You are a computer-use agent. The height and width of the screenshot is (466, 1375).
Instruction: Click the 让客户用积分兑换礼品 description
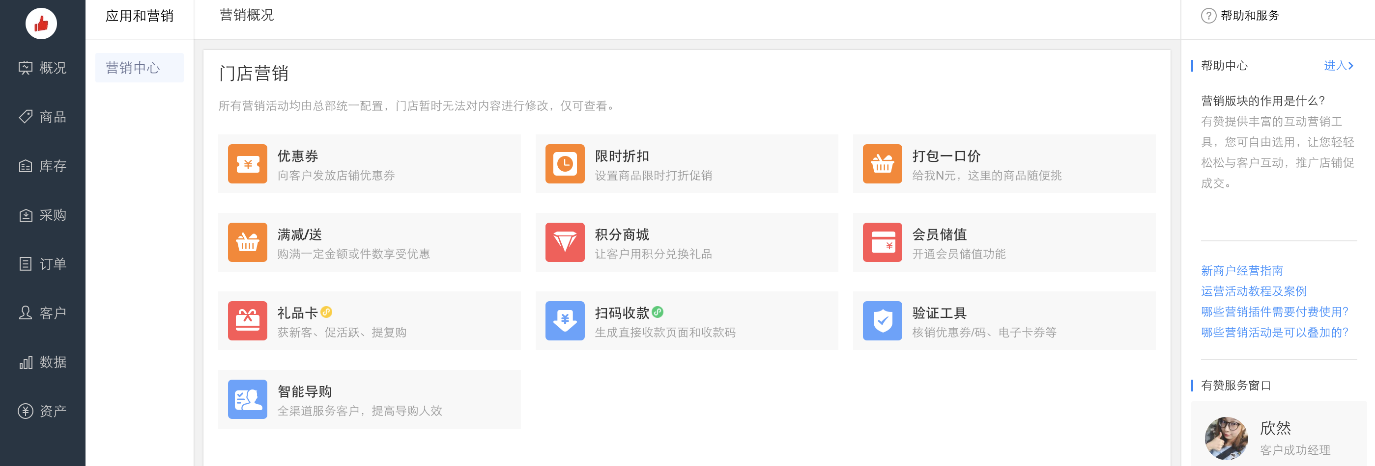click(x=653, y=254)
